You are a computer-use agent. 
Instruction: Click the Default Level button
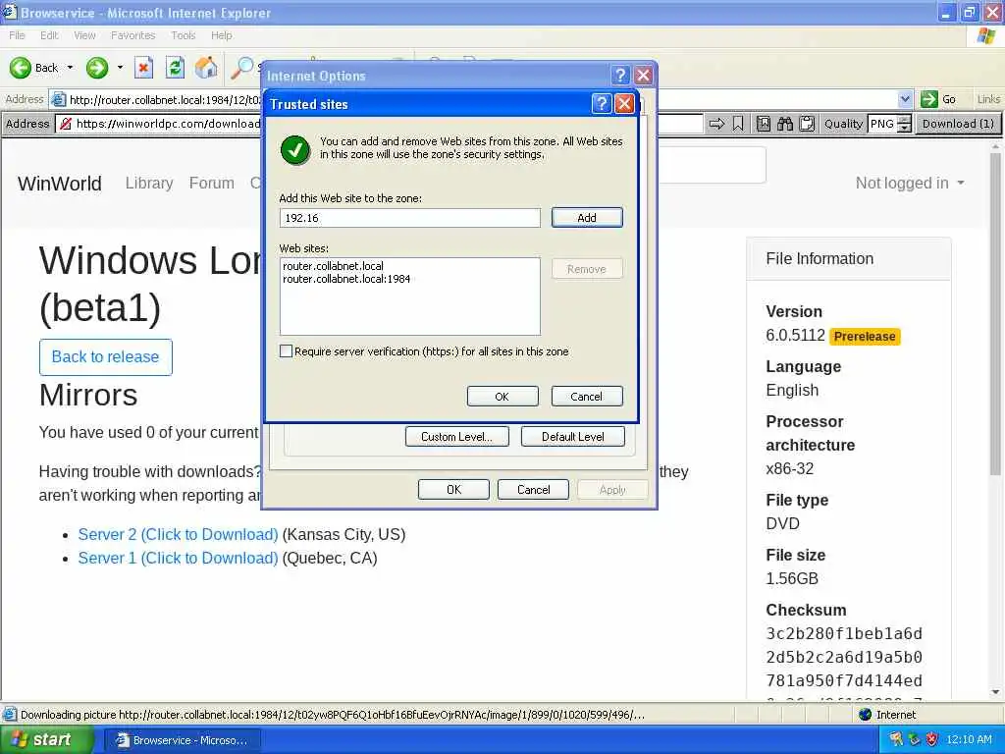pyautogui.click(x=572, y=437)
